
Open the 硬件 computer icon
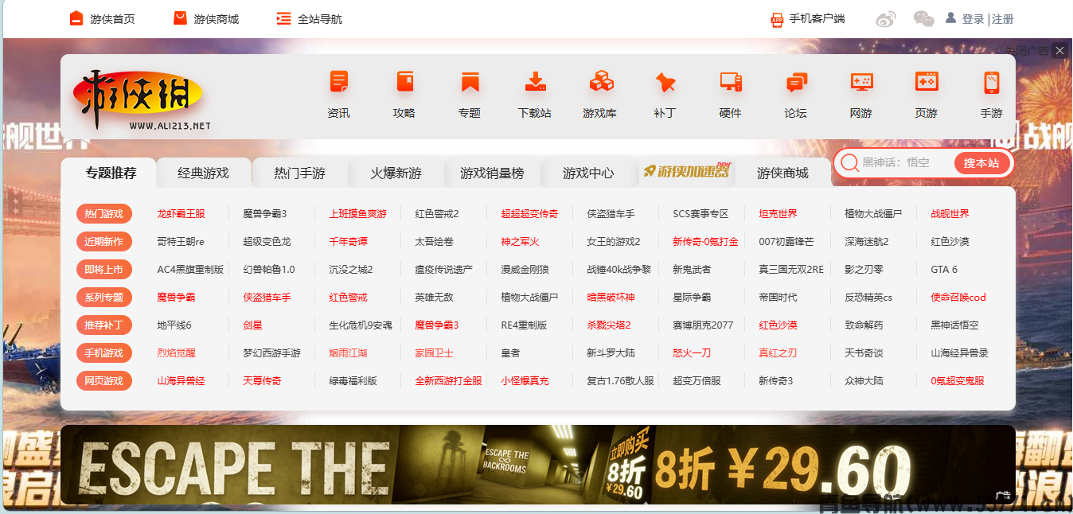click(x=731, y=82)
